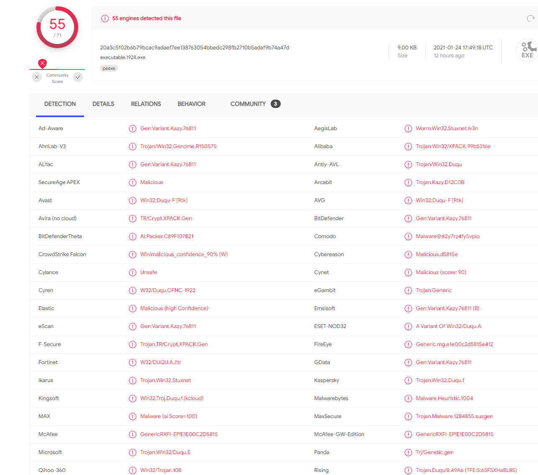The height and width of the screenshot is (475, 538).
Task: Switch to the DETAILS tab
Action: coord(103,104)
